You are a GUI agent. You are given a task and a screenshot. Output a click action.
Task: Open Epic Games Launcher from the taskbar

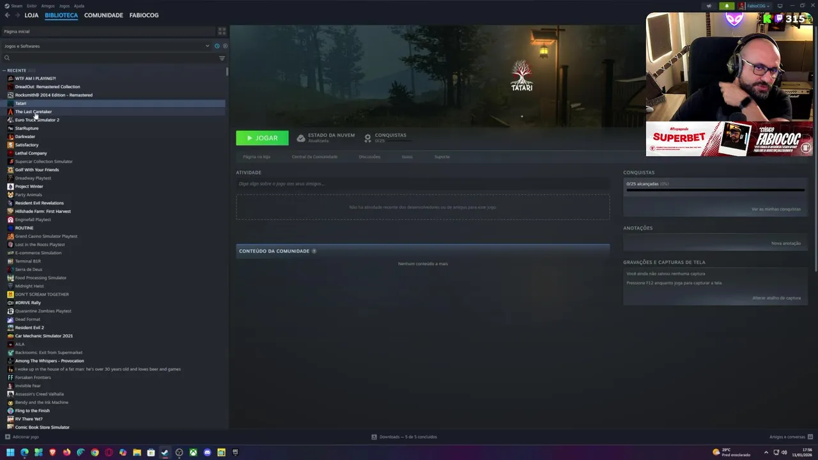[235, 452]
